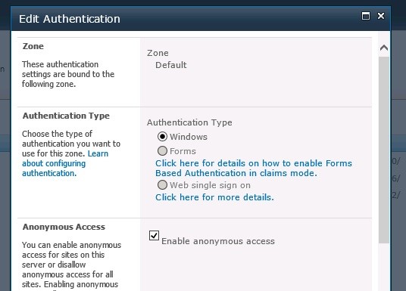
Task: Click the scroll up arrow in dialog
Action: click(384, 48)
